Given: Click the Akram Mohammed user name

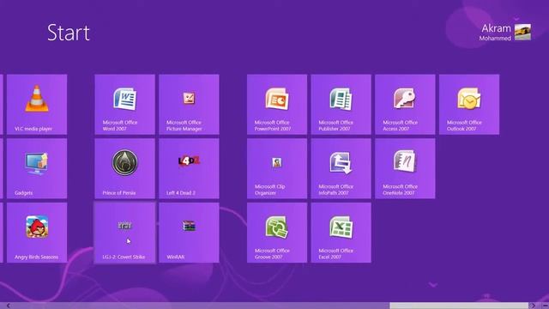Looking at the screenshot, I should (x=495, y=33).
